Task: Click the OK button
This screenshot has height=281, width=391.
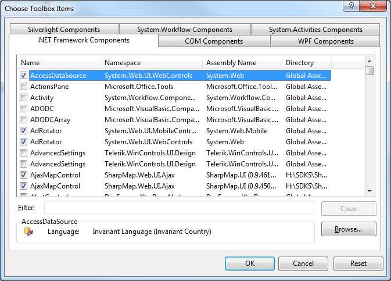Action: [250, 264]
